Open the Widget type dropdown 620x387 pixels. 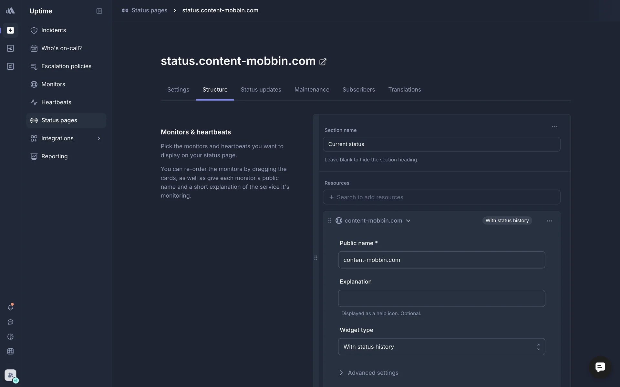point(441,347)
